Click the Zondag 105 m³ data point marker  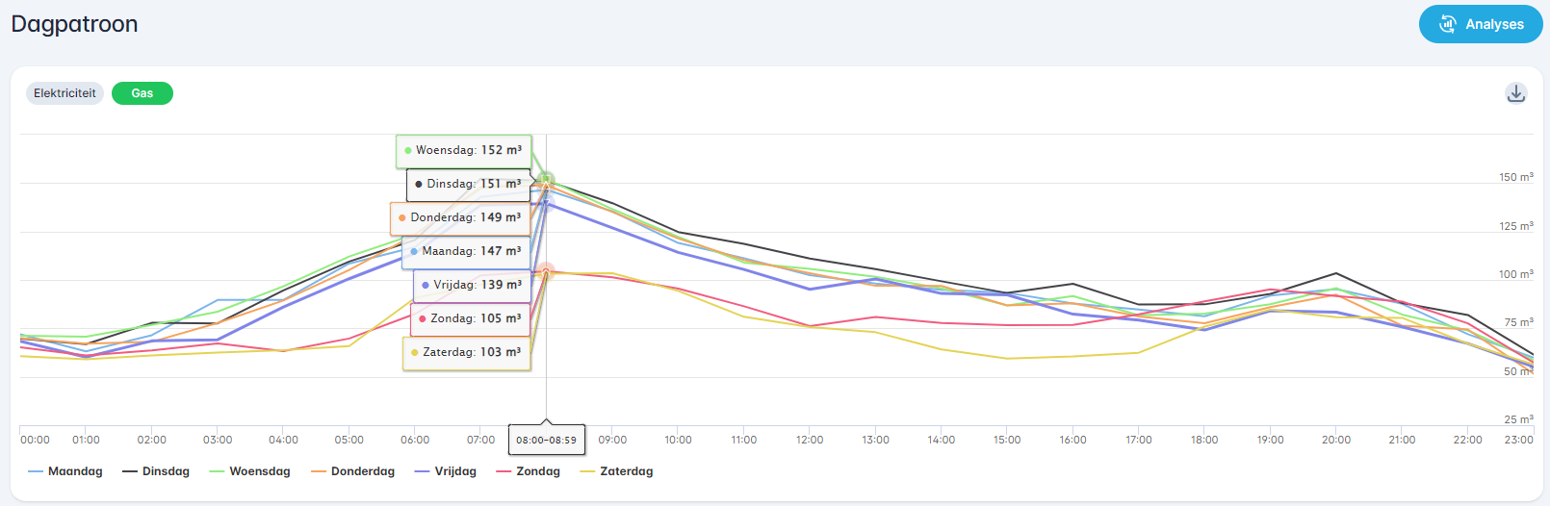coord(546,271)
